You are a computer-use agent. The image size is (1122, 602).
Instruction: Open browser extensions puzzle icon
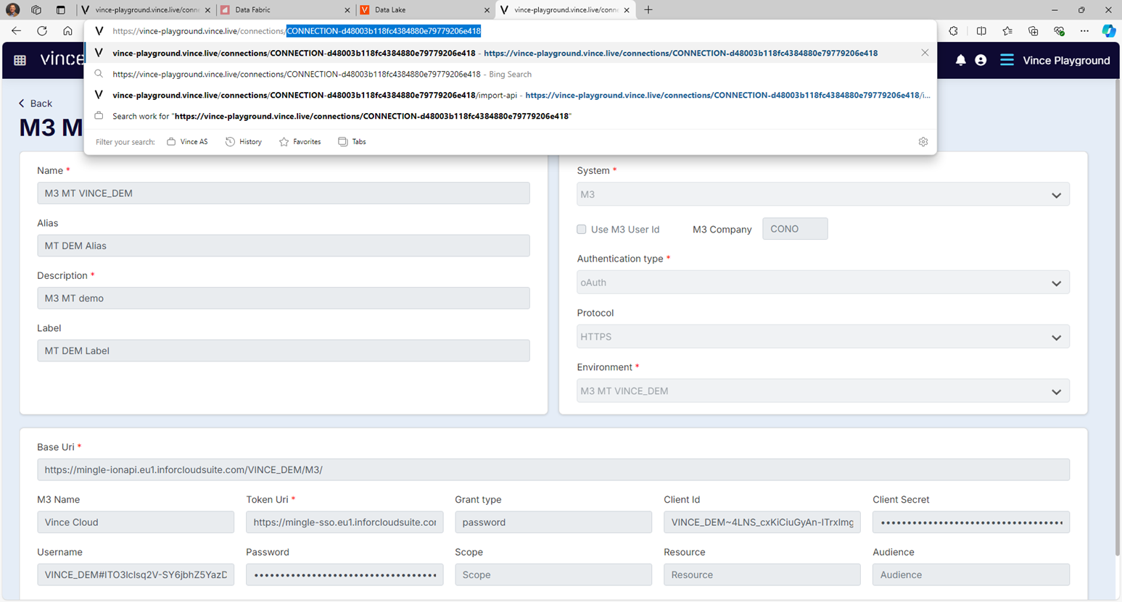click(953, 31)
